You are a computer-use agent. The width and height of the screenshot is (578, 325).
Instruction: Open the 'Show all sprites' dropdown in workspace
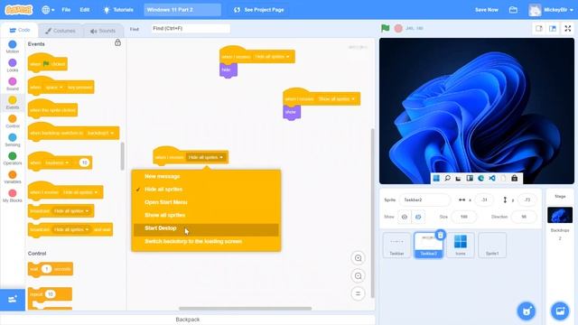(x=336, y=99)
